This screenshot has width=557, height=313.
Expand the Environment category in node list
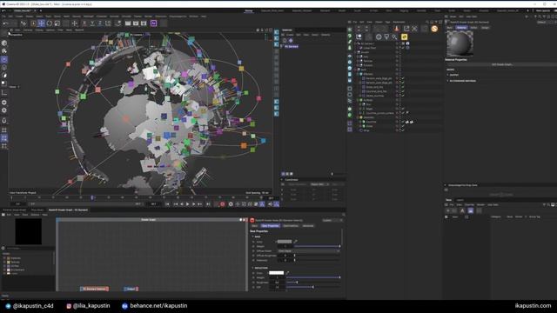point(4,270)
